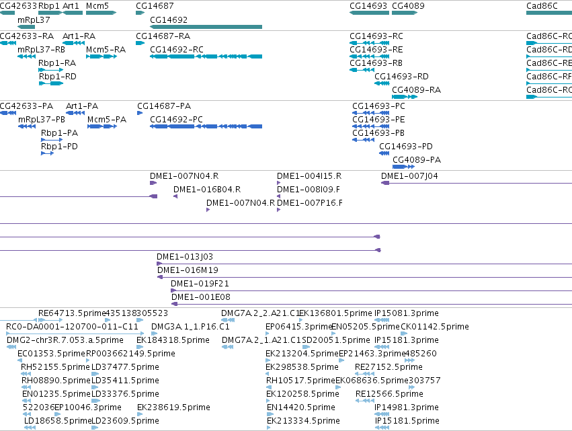This screenshot has height=431, width=572.
Task: Click the EN14420.5prime EST label
Action: pyautogui.click(x=301, y=407)
